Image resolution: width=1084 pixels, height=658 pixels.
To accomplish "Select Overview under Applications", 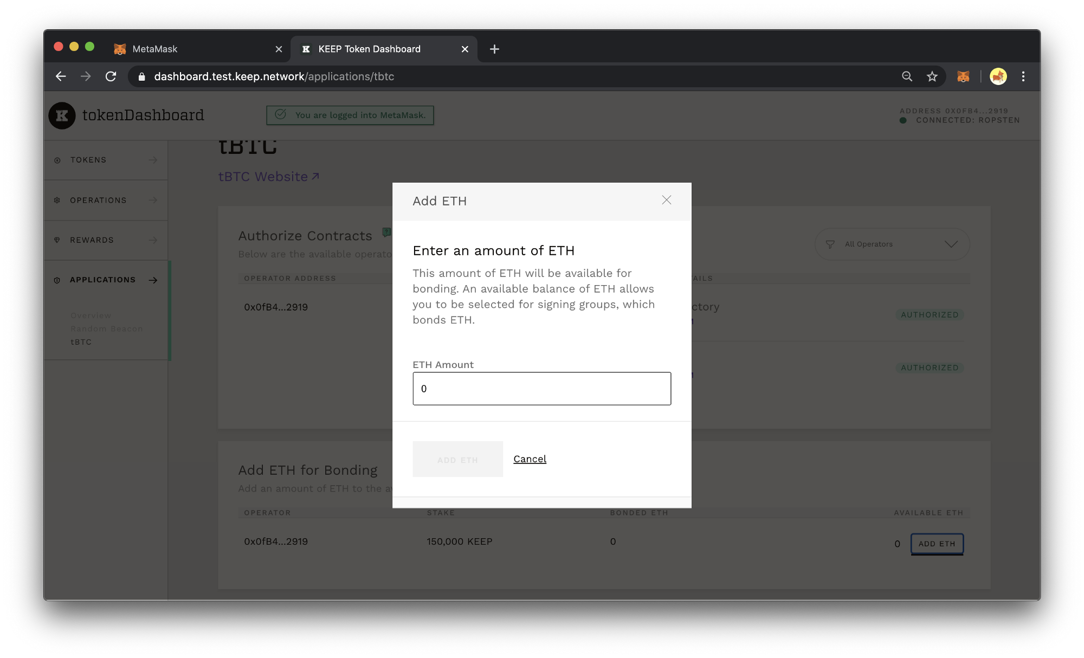I will coord(91,315).
